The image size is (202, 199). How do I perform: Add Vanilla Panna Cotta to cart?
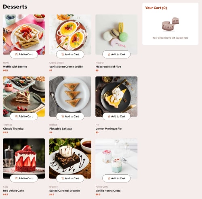[116, 178]
